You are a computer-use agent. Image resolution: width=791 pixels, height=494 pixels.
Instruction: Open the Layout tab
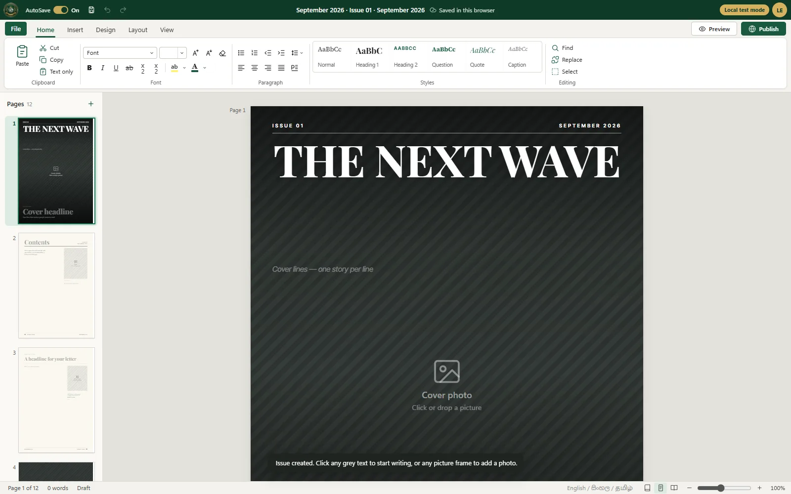click(x=138, y=30)
